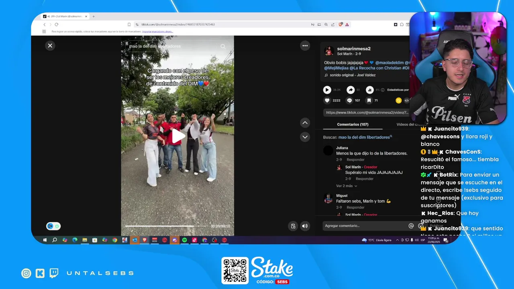This screenshot has height=289, width=514.
Task: Open @La Recocha con Christian mention
Action: pos(375,68)
